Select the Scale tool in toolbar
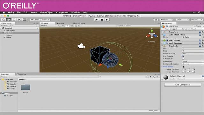This screenshot has height=115, width=204. coord(19,20)
